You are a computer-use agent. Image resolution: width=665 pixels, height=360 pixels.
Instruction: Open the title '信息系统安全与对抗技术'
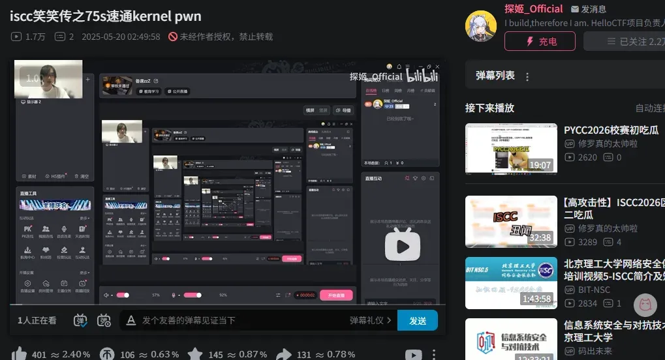coord(614,331)
